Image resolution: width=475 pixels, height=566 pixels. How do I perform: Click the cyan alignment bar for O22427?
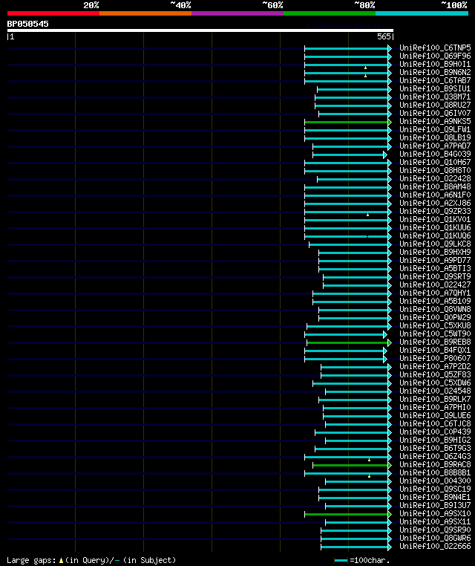point(356,285)
